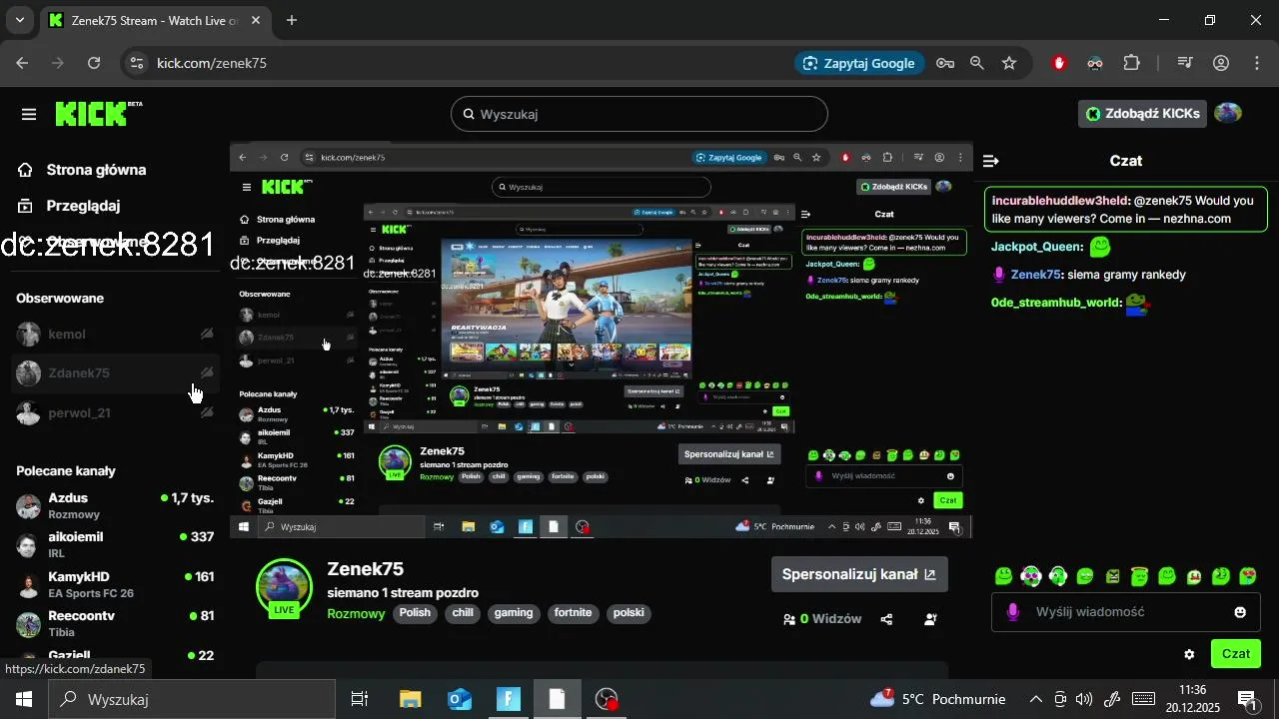Open browser extensions puzzle icon

1131,63
